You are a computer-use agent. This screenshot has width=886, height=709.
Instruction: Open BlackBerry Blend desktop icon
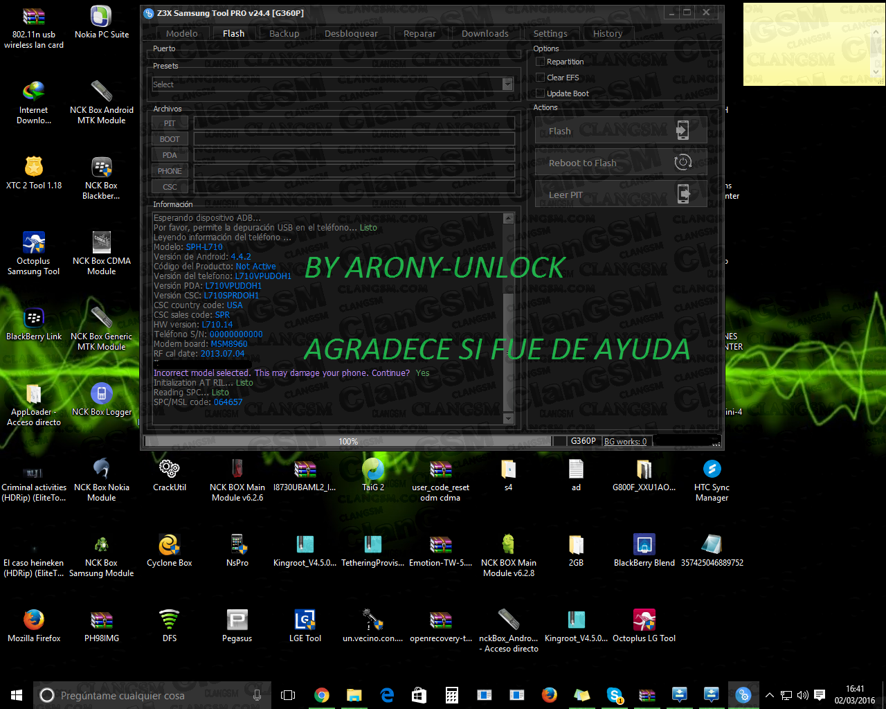tap(644, 550)
